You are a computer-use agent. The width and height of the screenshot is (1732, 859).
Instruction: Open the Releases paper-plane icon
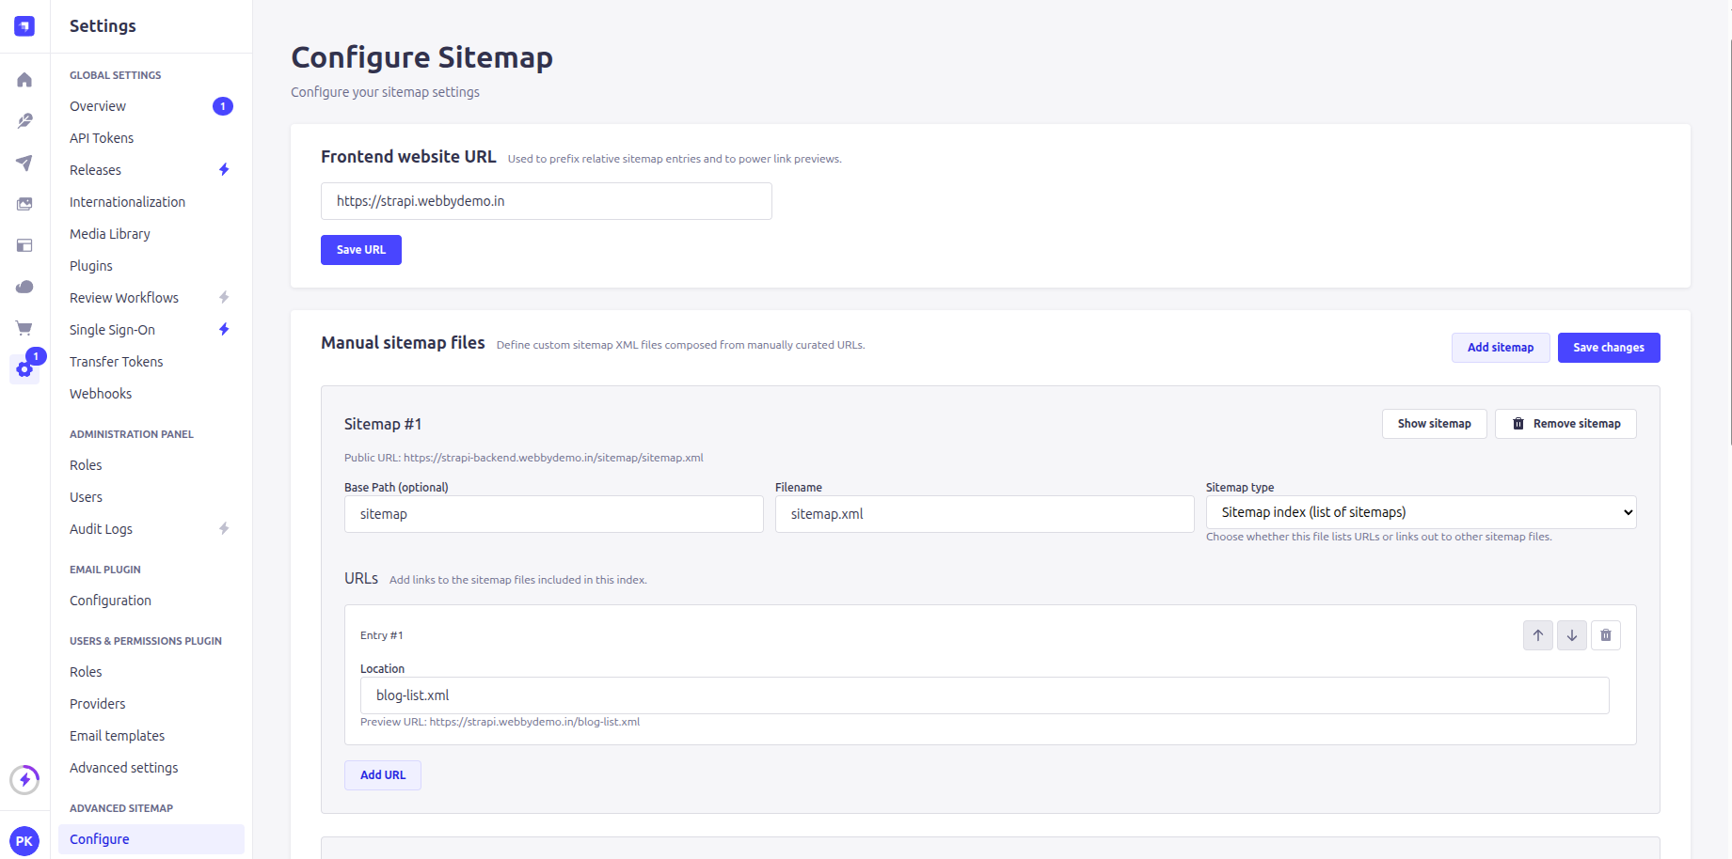click(24, 164)
